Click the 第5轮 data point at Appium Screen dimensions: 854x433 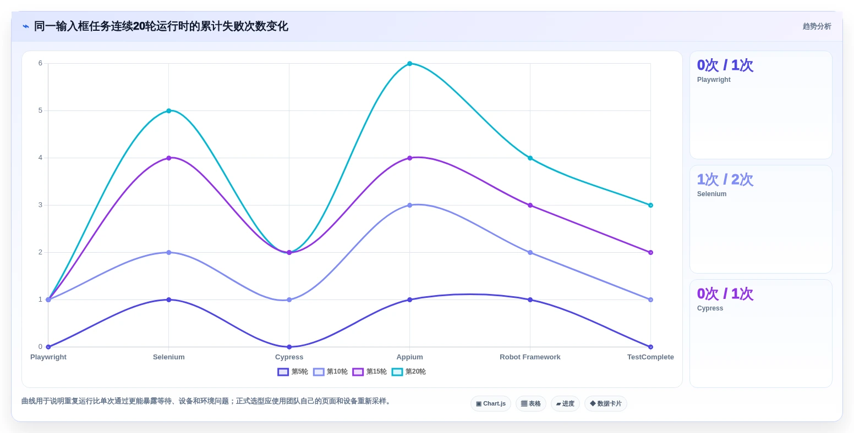pyautogui.click(x=410, y=300)
